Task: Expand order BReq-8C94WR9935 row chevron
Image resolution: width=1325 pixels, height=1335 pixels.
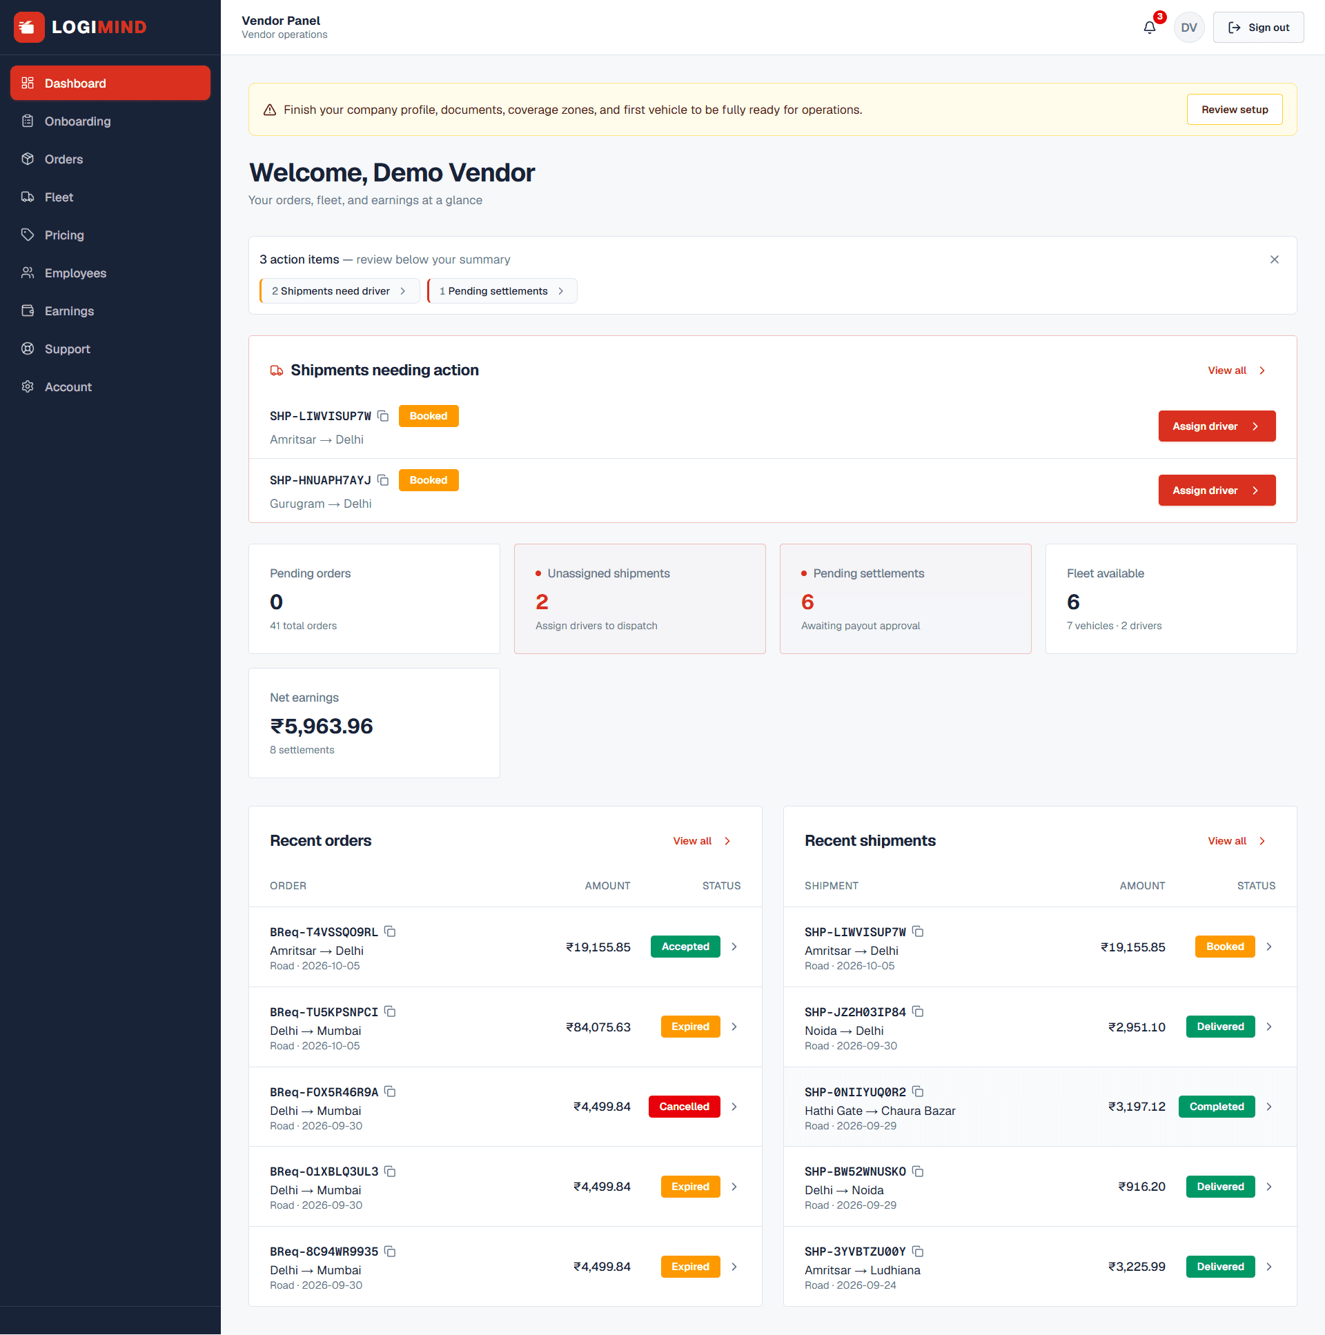Action: [x=734, y=1267]
